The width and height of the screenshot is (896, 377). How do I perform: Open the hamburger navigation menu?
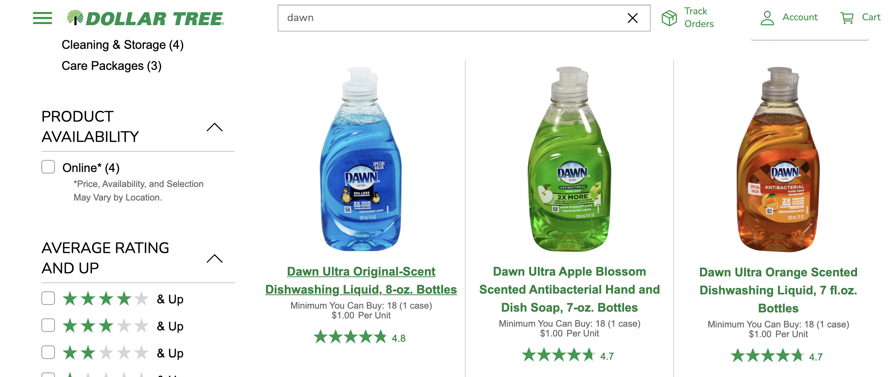(43, 18)
